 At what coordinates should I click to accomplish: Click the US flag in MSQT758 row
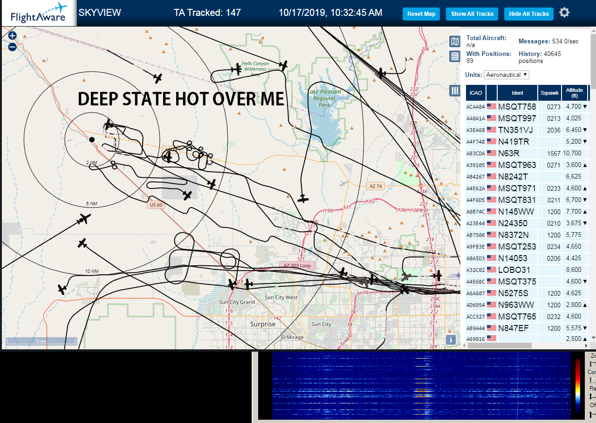coord(491,106)
